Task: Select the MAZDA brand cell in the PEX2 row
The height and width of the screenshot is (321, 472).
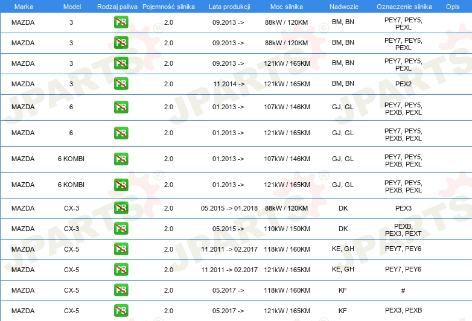Action: point(23,84)
